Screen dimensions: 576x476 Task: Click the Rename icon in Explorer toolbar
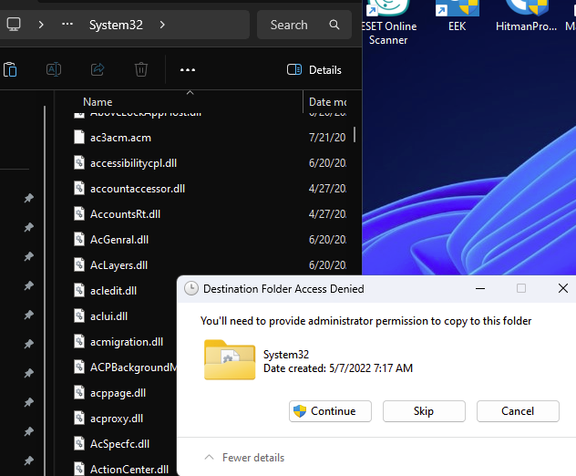pyautogui.click(x=54, y=69)
